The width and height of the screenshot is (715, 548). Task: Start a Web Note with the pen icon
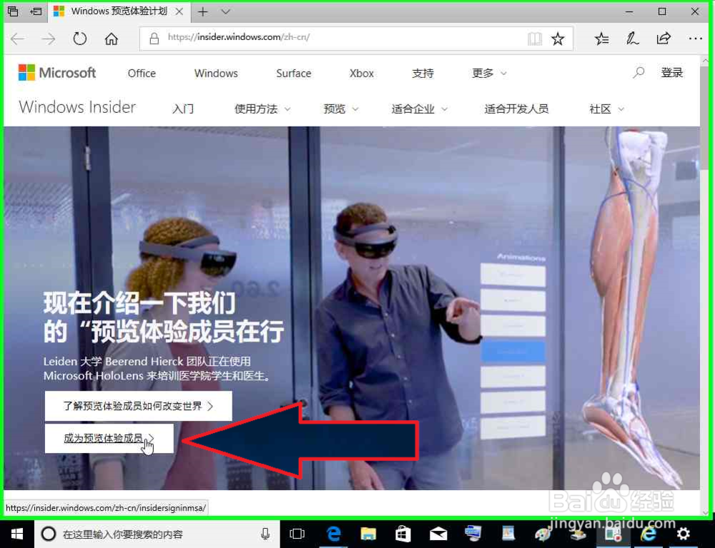point(632,38)
